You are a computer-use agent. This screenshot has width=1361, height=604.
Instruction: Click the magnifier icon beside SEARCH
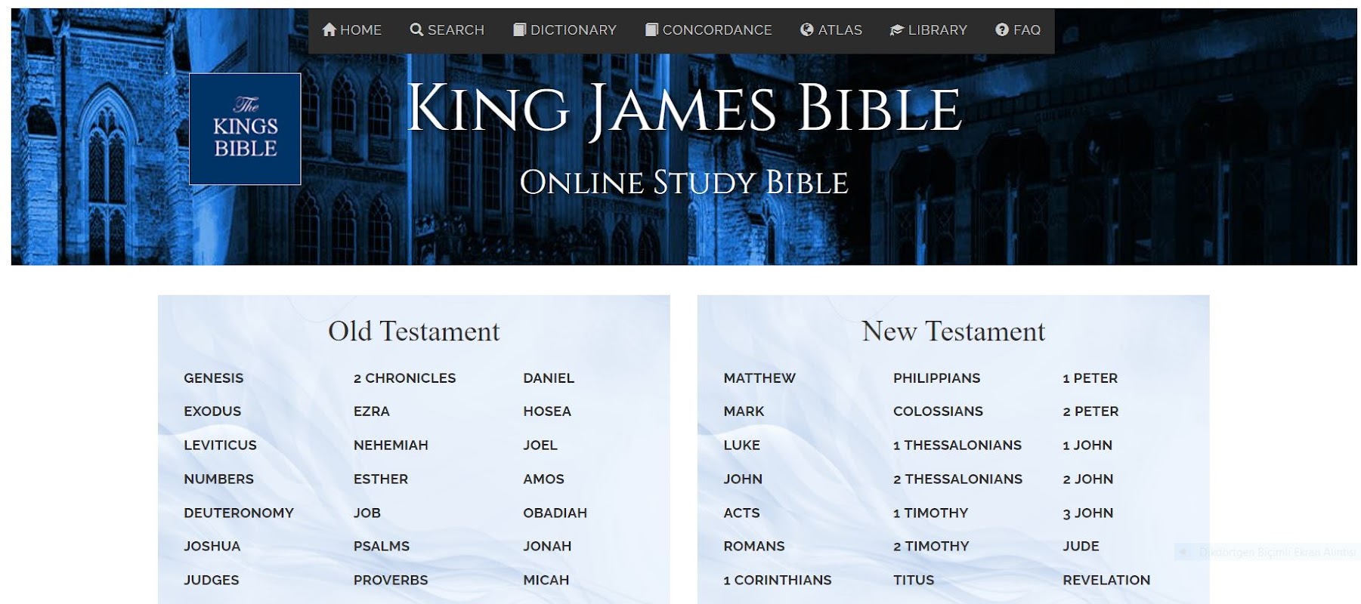click(416, 29)
